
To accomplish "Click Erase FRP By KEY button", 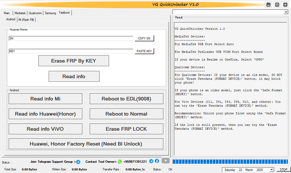I will tap(74, 61).
